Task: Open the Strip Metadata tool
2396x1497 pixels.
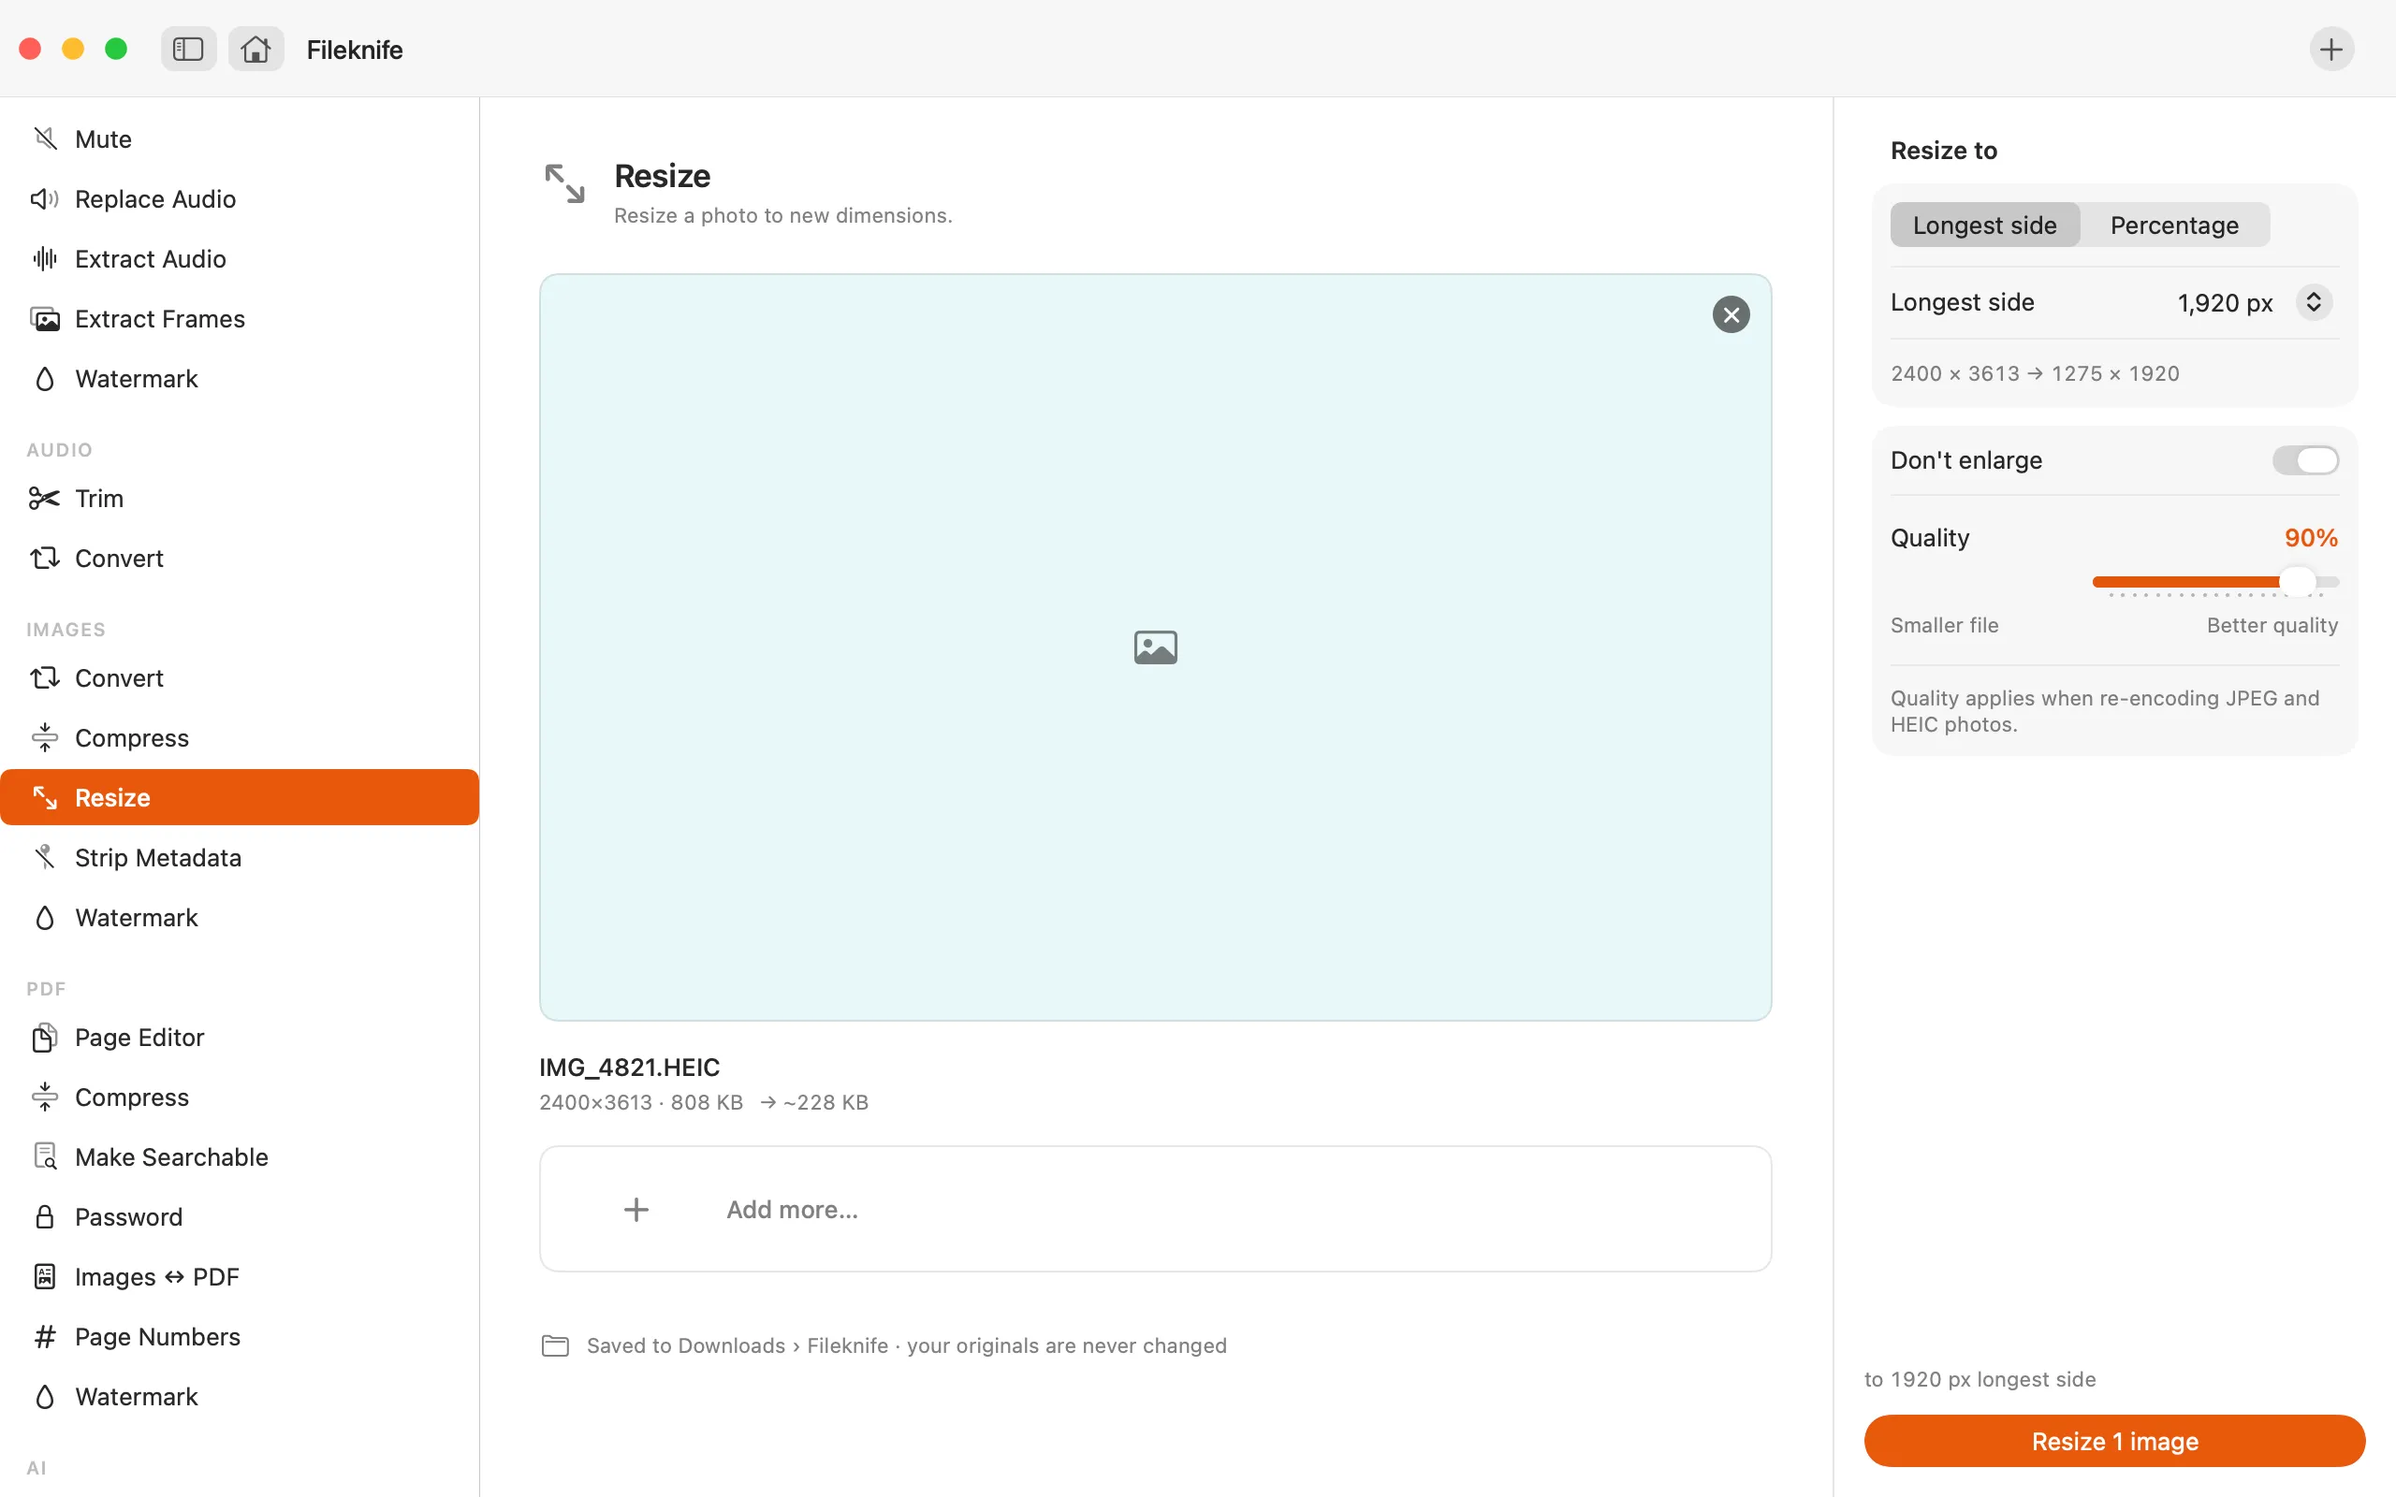Action: pyautogui.click(x=240, y=857)
